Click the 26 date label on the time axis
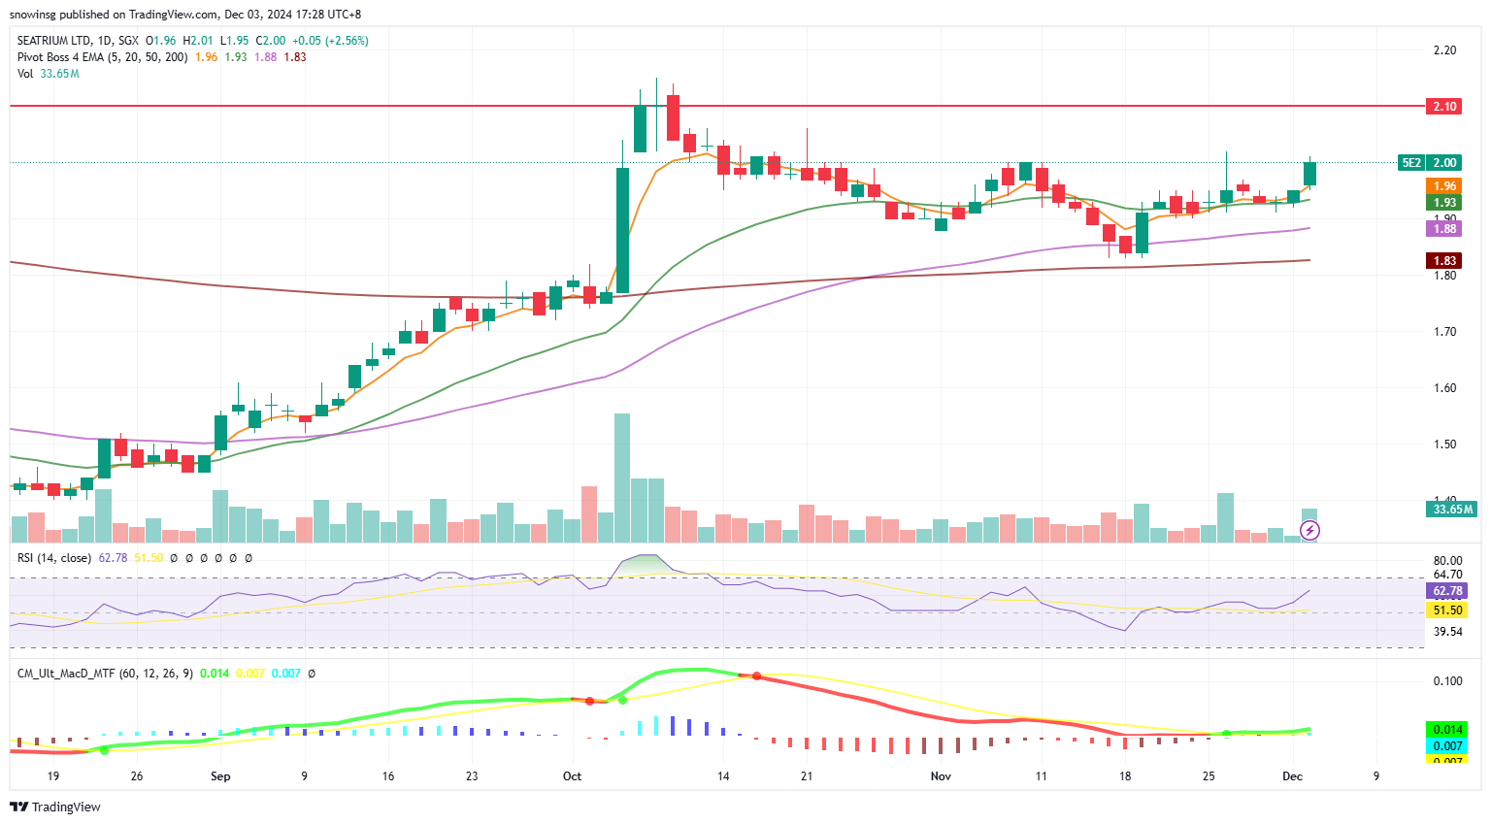The width and height of the screenshot is (1491, 824). (137, 775)
